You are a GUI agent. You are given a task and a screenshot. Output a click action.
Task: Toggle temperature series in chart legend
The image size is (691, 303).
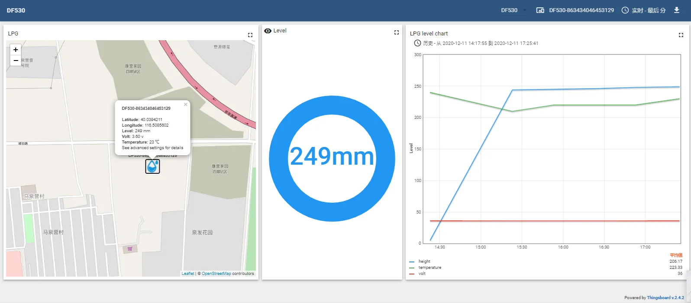coord(430,268)
